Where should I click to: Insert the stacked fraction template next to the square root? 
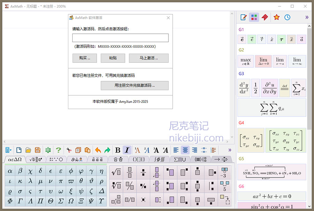(130, 172)
